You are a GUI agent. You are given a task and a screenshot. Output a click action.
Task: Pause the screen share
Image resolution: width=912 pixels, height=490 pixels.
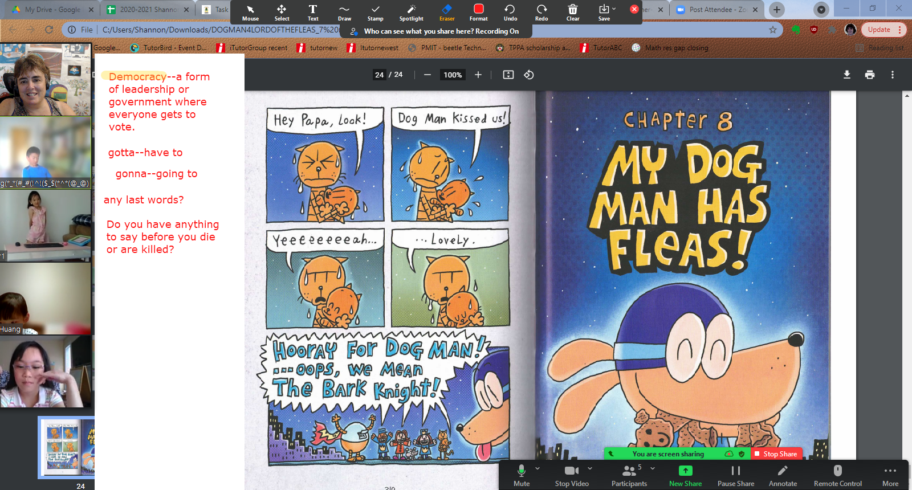tap(736, 475)
